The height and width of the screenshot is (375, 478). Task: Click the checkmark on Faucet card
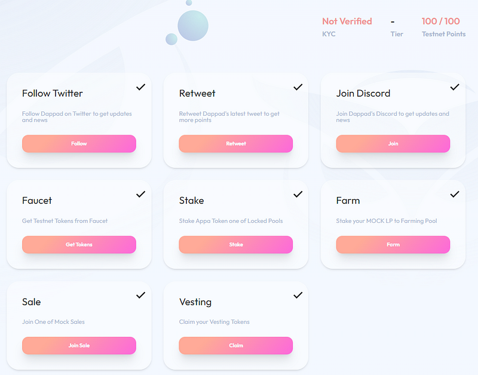(x=140, y=194)
